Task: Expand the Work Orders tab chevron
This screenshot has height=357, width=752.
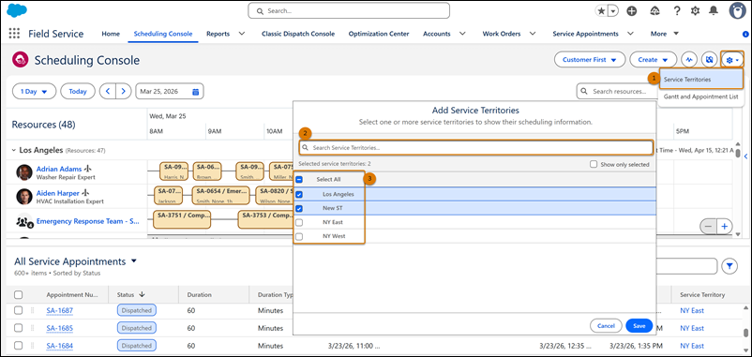Action: 533,34
